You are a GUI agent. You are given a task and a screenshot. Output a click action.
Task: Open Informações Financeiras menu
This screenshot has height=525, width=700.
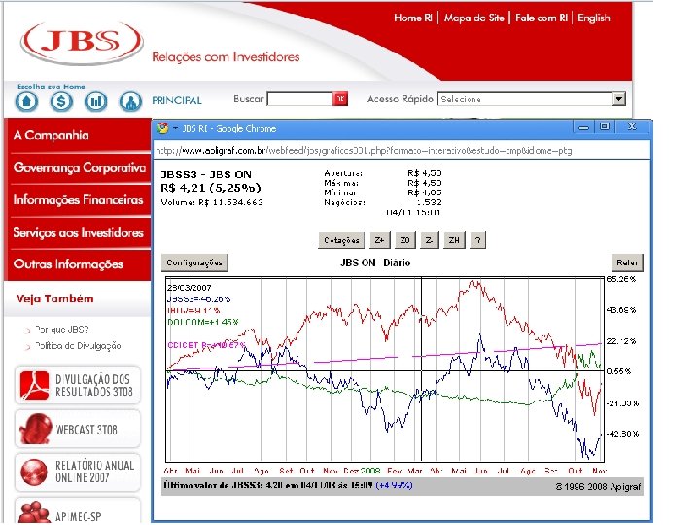[x=78, y=200]
